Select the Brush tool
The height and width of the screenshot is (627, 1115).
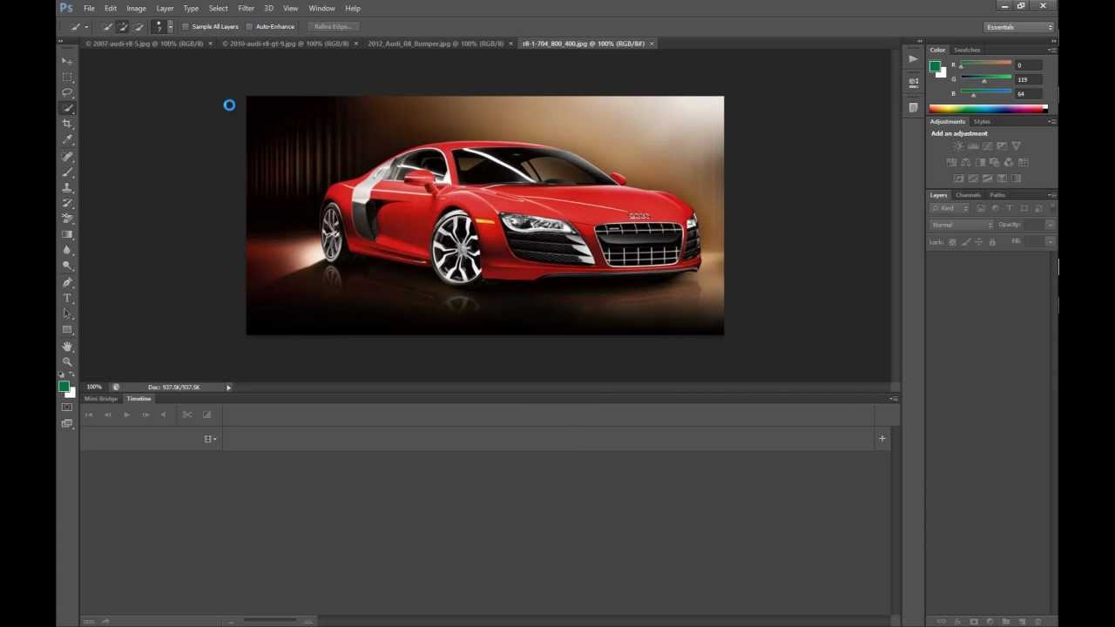(x=67, y=172)
